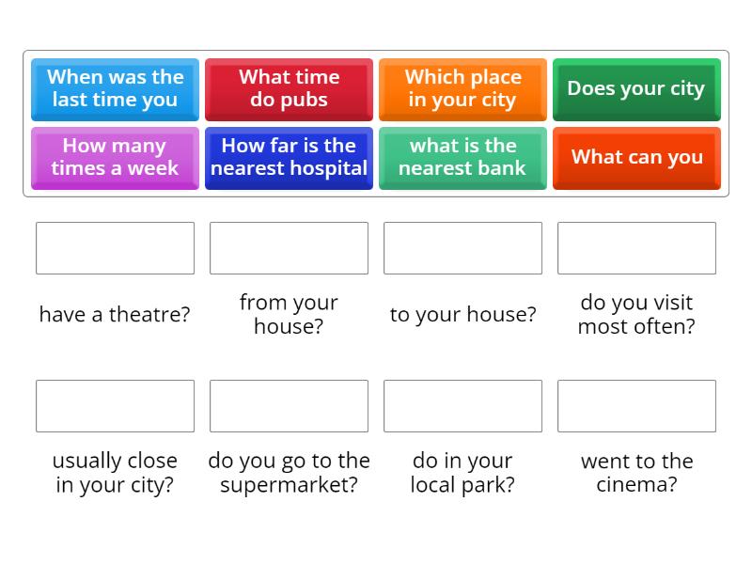Click the 'went to the cinema?' label text
This screenshot has height=564, width=752.
636,473
